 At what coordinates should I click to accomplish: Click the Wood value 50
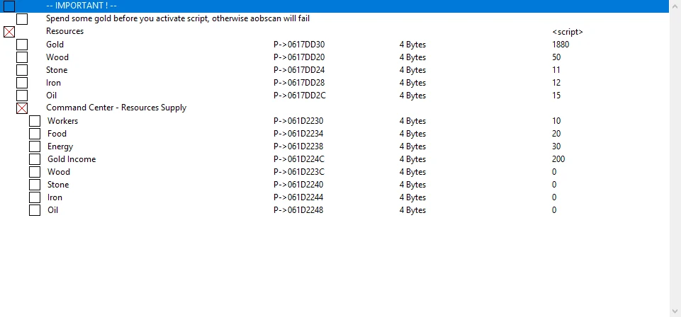(556, 57)
